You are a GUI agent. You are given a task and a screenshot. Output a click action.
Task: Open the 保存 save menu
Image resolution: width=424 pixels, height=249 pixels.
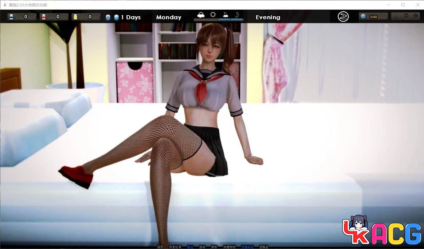pyautogui.click(x=214, y=247)
